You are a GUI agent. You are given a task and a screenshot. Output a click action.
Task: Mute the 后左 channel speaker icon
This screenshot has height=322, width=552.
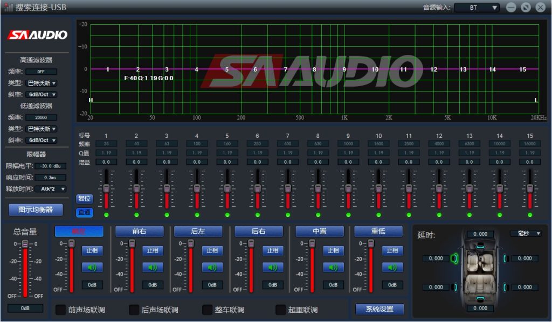pos(212,267)
